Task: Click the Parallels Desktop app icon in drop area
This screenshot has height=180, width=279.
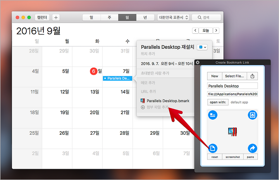Action: pyautogui.click(x=232, y=132)
